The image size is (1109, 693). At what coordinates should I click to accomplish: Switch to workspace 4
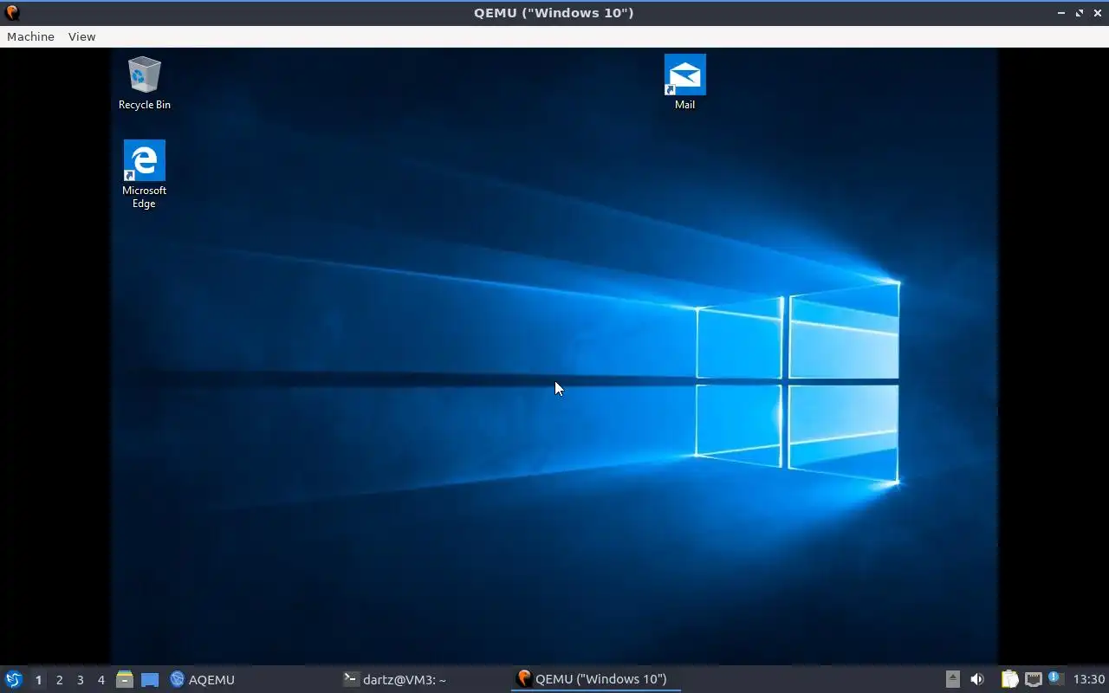101,680
